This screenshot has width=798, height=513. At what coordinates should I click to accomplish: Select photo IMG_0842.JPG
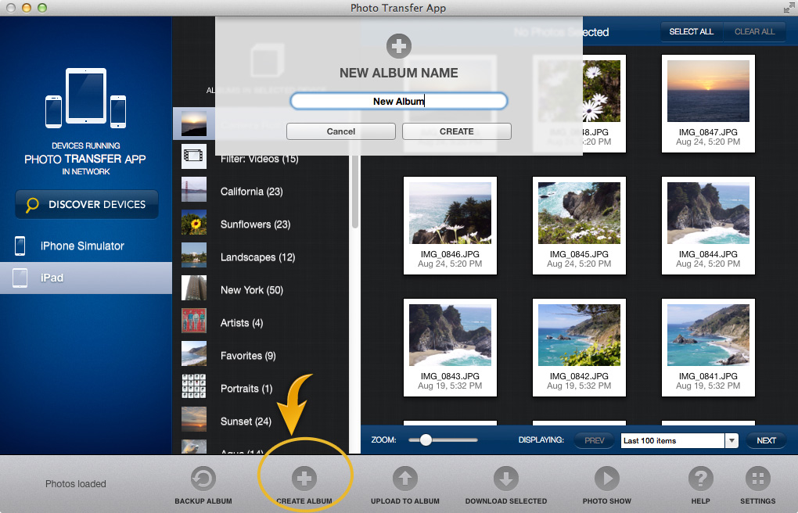pos(579,347)
